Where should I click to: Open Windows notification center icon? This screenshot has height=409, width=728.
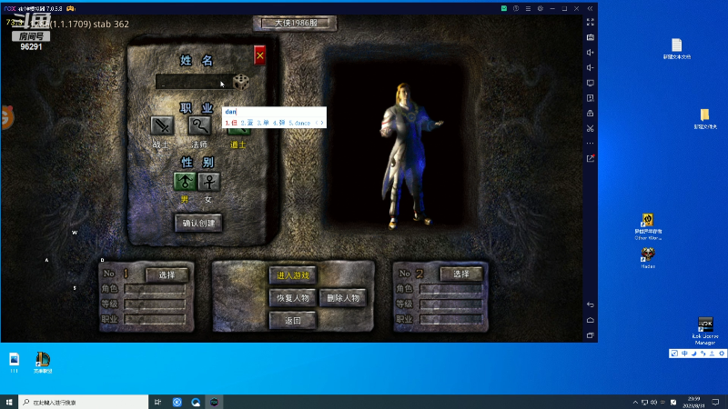[715, 402]
